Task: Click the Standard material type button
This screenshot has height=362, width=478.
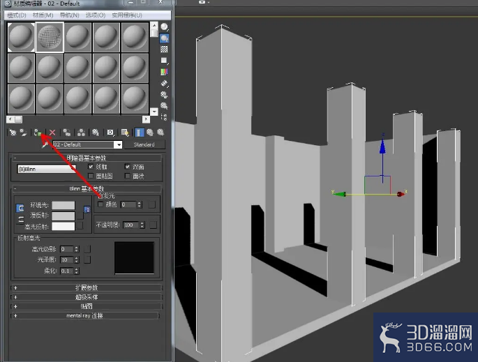Action: [144, 144]
